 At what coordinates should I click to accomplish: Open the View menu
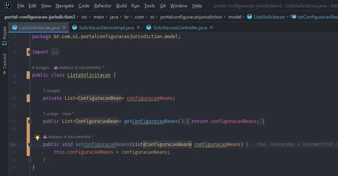tap(46, 6)
